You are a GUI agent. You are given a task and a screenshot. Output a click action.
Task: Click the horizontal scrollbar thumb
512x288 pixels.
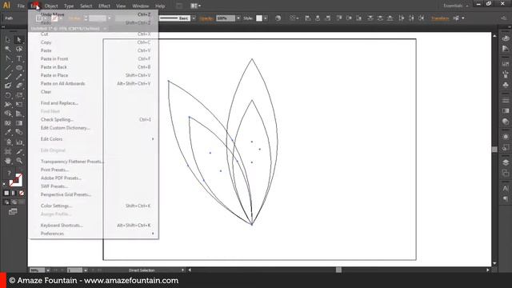click(338, 270)
